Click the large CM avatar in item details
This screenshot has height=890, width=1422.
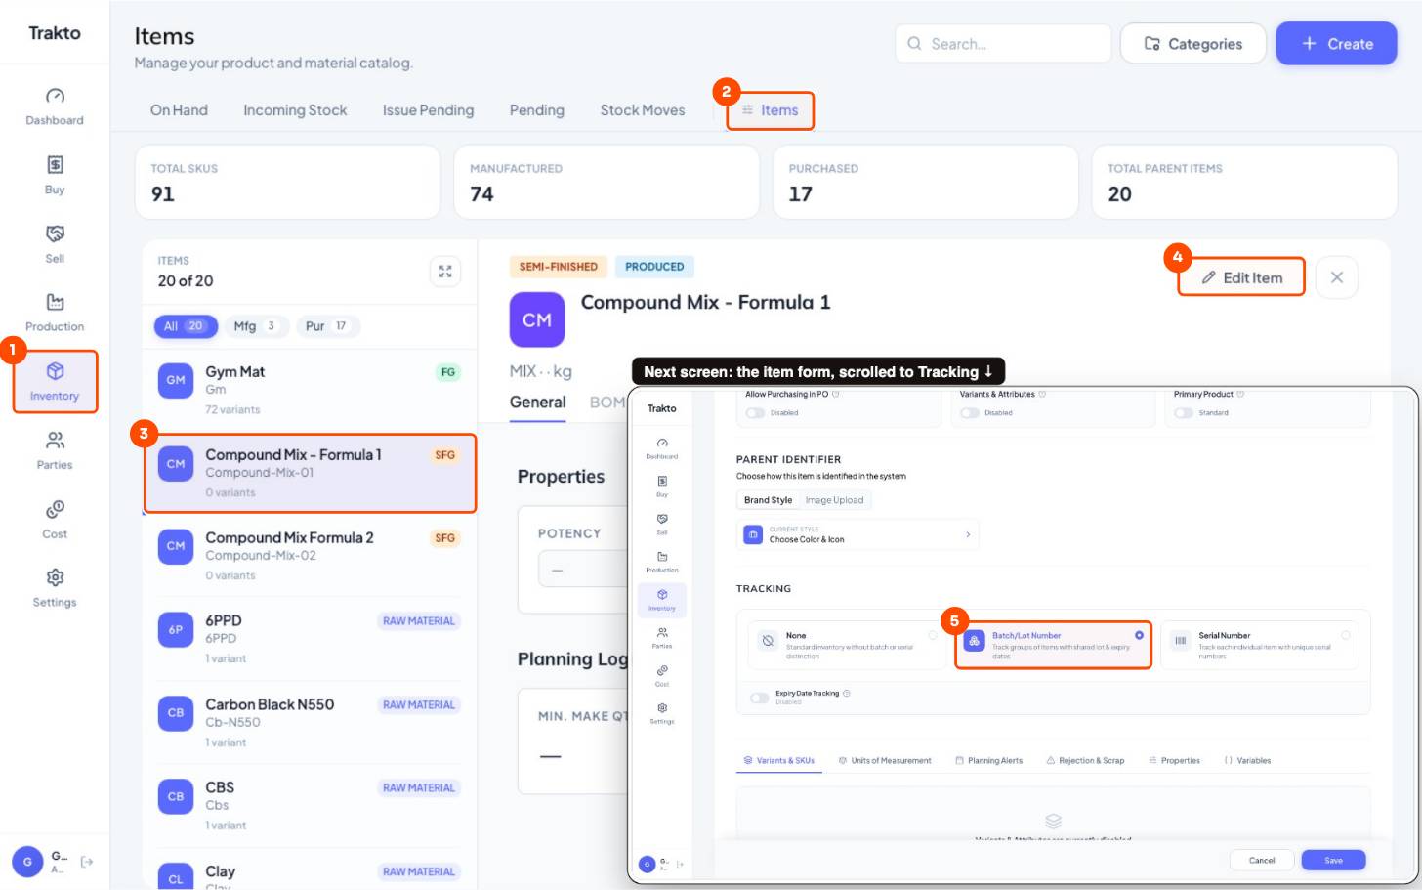click(x=537, y=319)
